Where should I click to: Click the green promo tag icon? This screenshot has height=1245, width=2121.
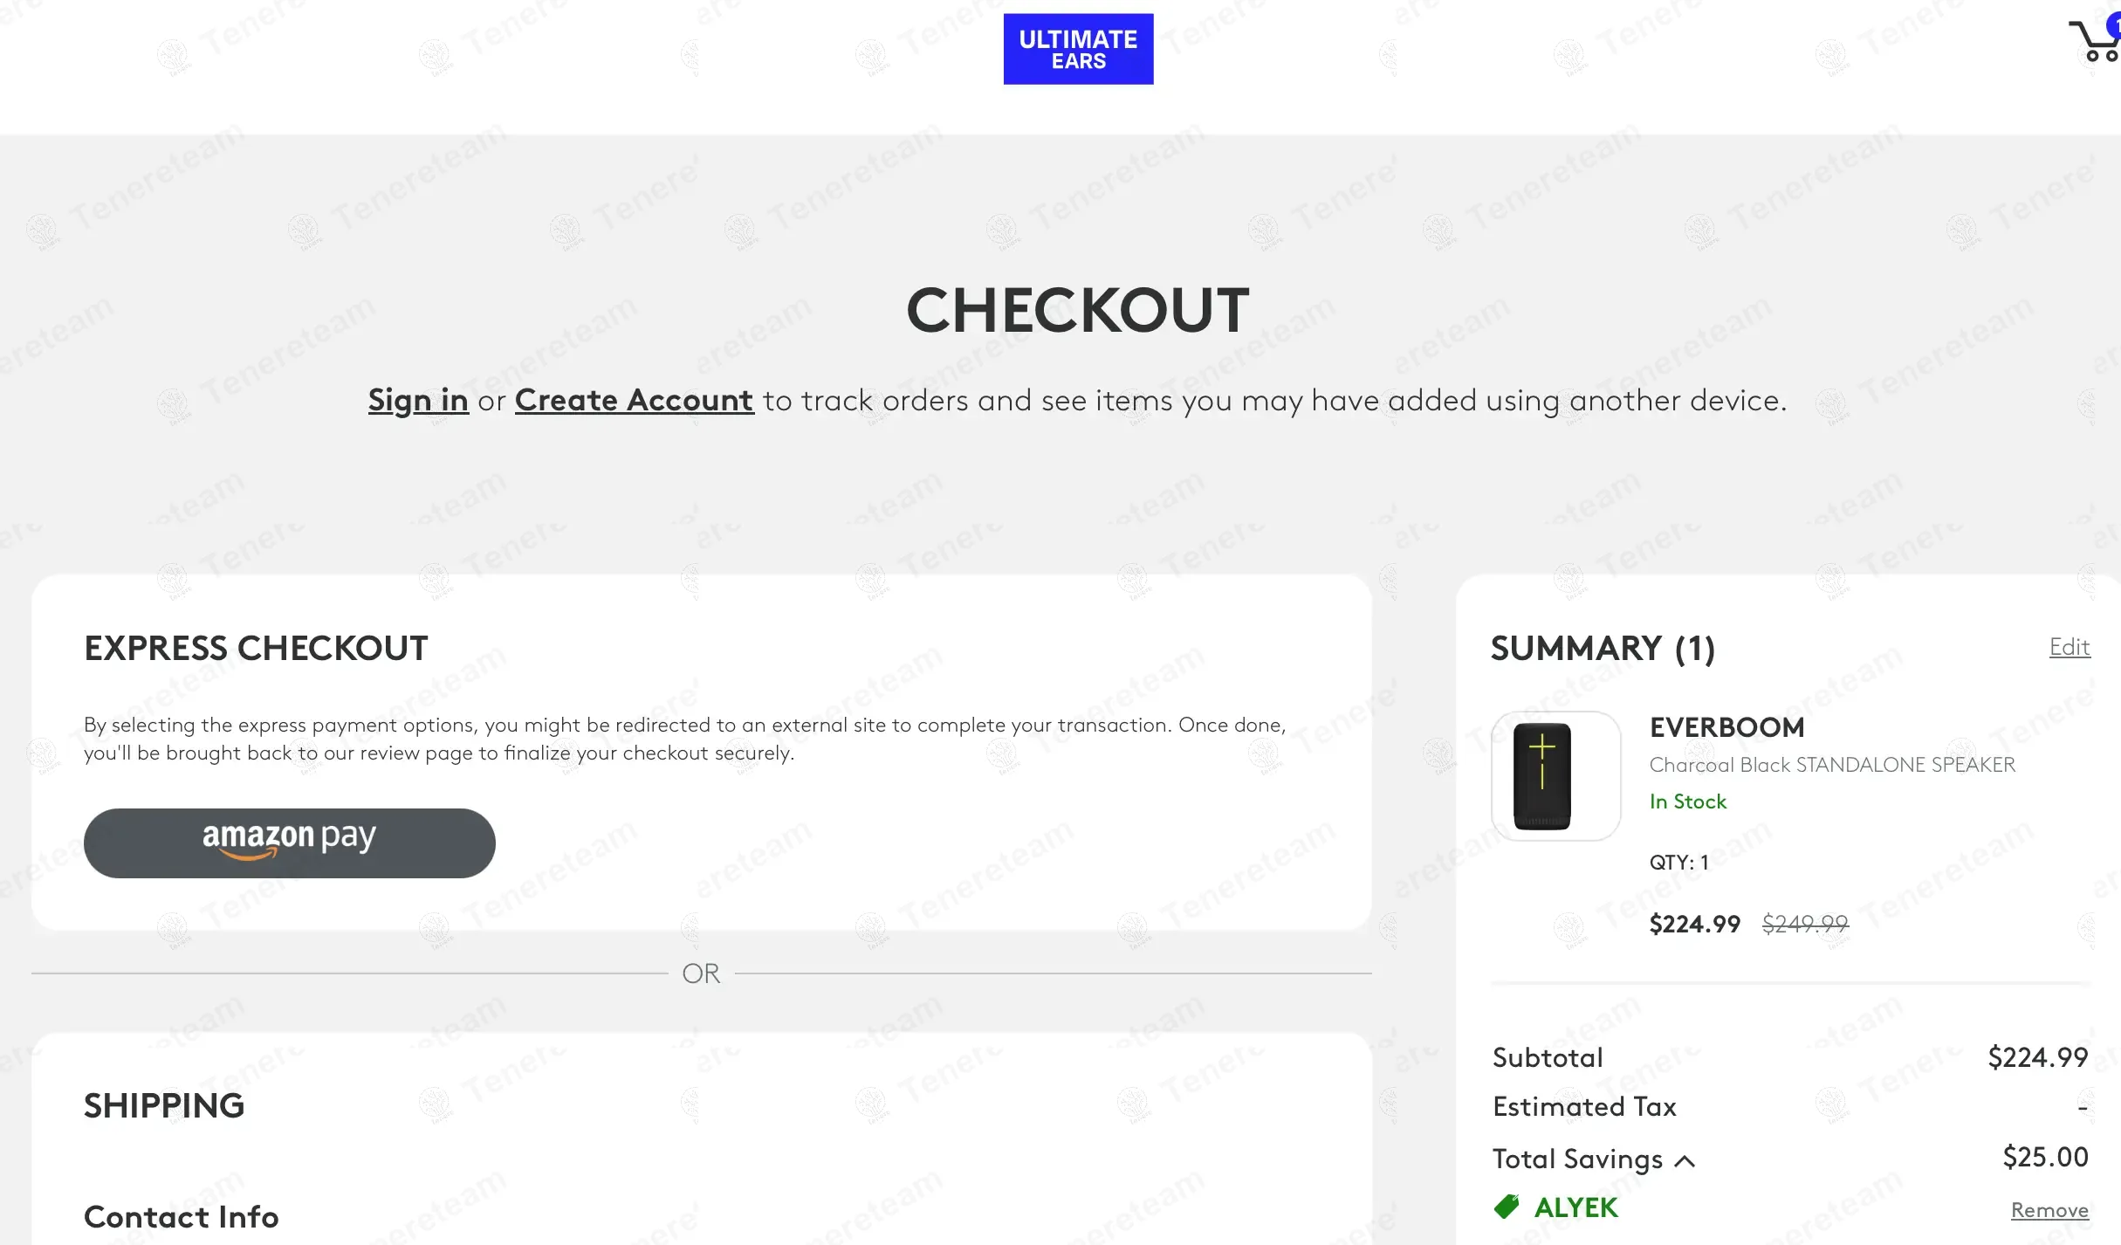tap(1507, 1207)
